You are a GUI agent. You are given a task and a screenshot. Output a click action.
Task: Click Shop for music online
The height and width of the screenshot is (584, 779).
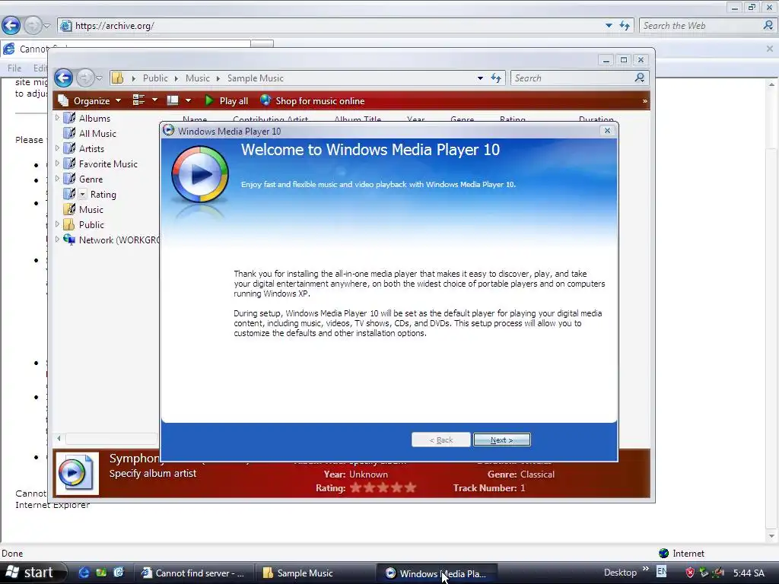(x=313, y=101)
